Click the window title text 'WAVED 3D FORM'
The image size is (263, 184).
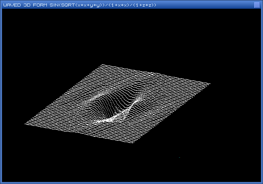pyautogui.click(x=23, y=5)
